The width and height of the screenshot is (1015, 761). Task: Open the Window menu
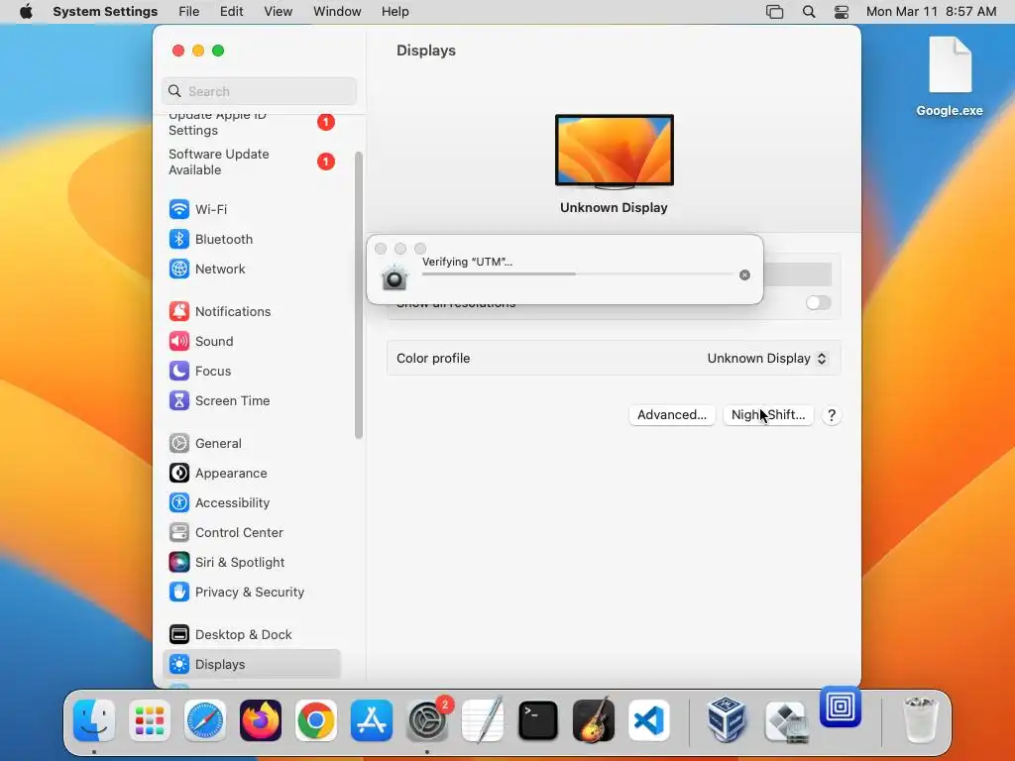pos(337,12)
